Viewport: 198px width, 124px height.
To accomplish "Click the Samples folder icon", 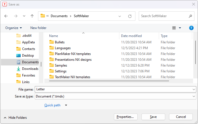I will [x=51, y=65].
